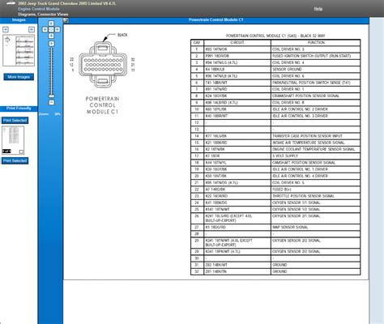Viewport: 384px width, 324px height.
Task: Open the Help link
Action: click(x=318, y=9)
